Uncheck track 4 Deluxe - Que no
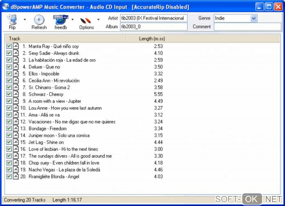The height and width of the screenshot is (206, 285). coord(9,67)
